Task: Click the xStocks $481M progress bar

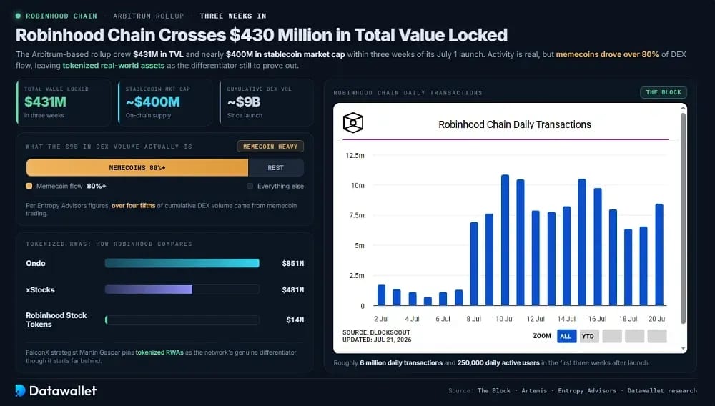Action: click(182, 289)
